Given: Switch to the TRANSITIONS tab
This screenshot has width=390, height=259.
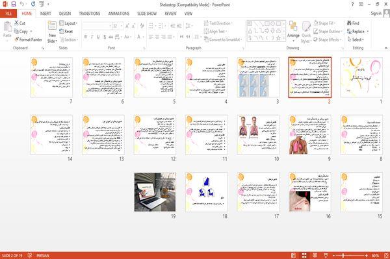Looking at the screenshot, I should 90,14.
